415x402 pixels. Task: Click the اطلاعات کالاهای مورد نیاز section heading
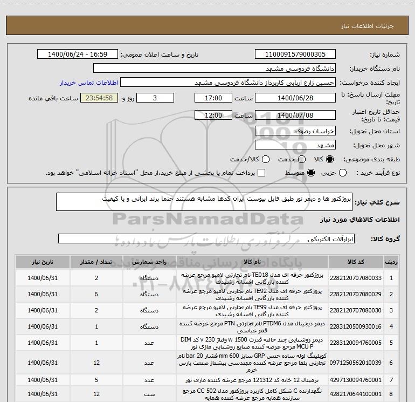tap(360, 220)
